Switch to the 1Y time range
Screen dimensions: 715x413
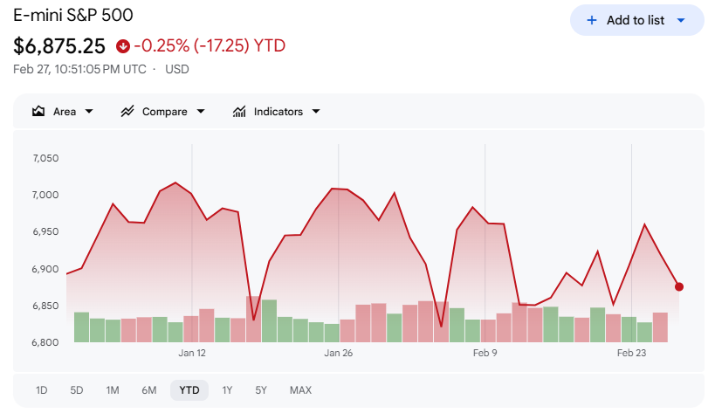(227, 390)
